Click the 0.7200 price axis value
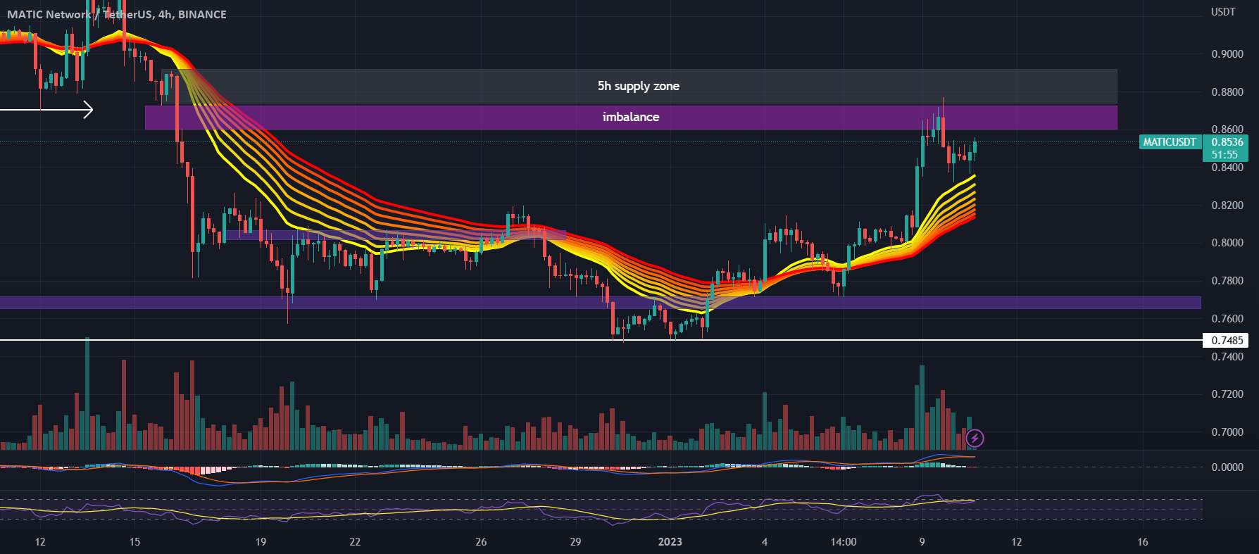Screen dimensions: 1259x554 [1227, 394]
